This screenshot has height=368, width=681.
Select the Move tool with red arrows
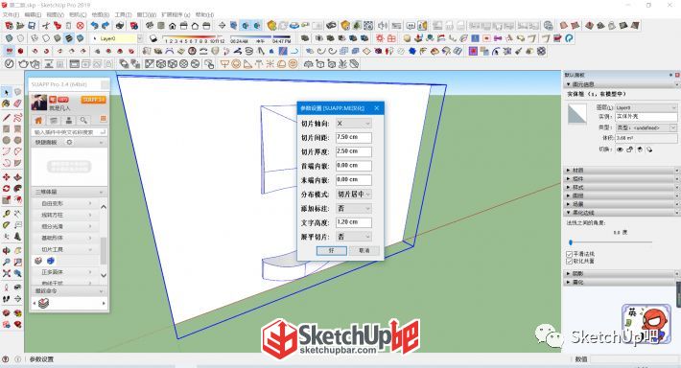6,177
